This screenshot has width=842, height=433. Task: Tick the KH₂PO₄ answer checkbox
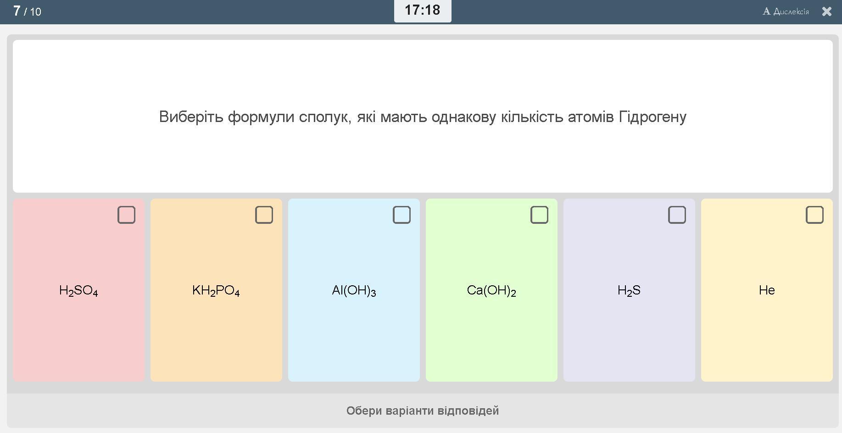(264, 215)
